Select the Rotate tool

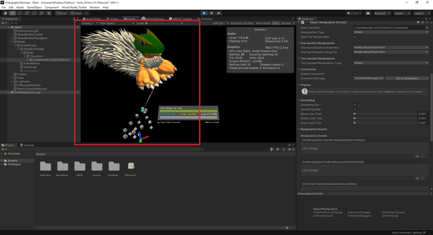pos(19,13)
